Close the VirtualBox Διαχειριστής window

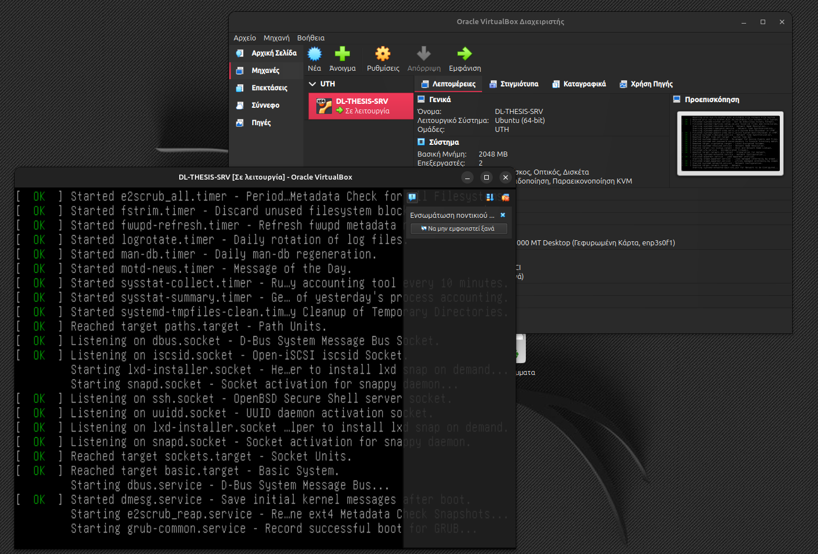point(782,22)
